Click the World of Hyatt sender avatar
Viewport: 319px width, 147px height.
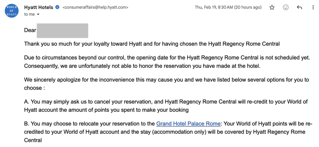coord(12,11)
